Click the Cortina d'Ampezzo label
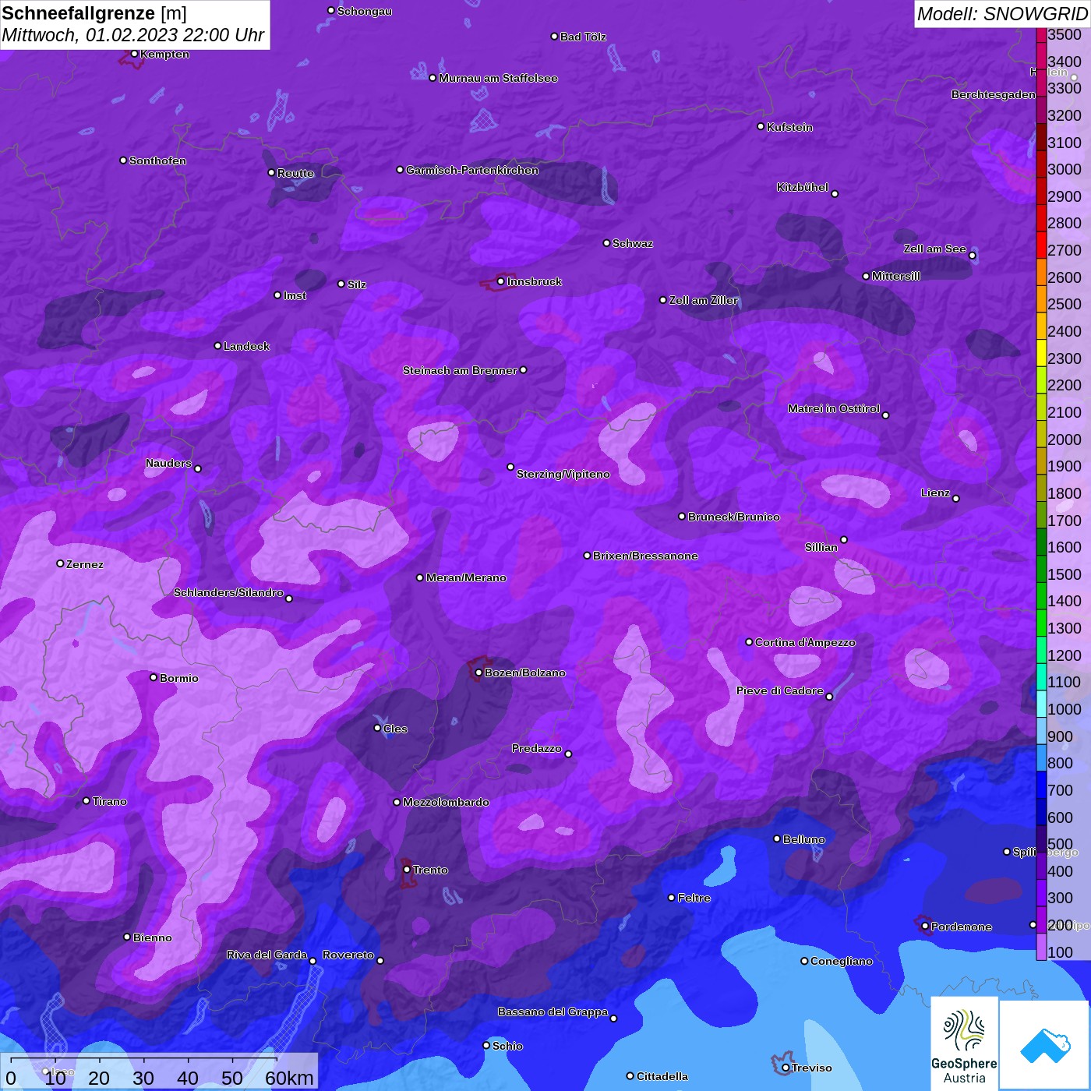This screenshot has width=1091, height=1091. pyautogui.click(x=805, y=642)
